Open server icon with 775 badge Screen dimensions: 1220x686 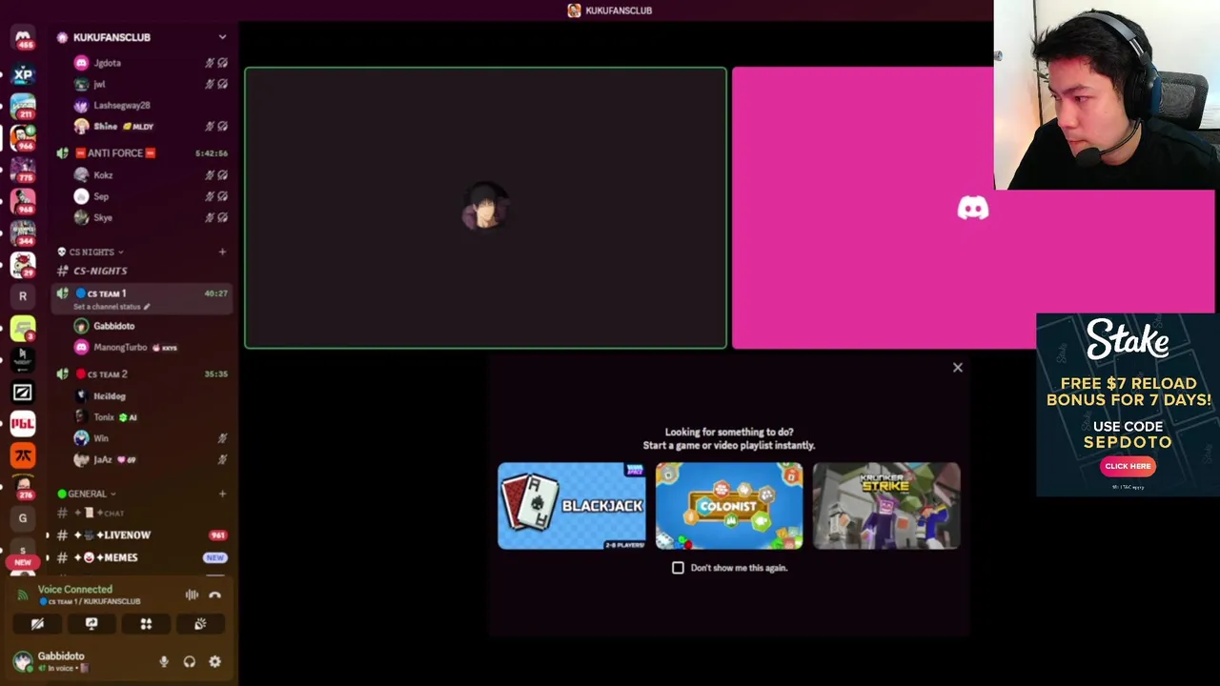click(x=23, y=169)
